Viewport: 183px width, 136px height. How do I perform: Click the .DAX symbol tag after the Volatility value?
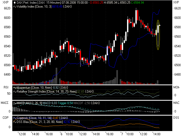click(67, 7)
